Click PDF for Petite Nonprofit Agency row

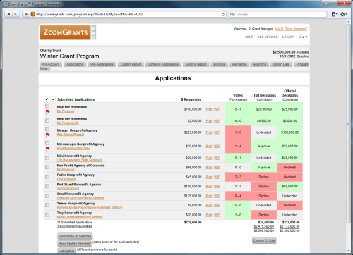pyautogui.click(x=217, y=177)
